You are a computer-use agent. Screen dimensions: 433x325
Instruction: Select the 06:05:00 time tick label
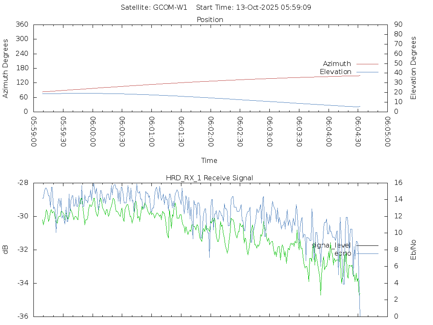click(x=387, y=132)
